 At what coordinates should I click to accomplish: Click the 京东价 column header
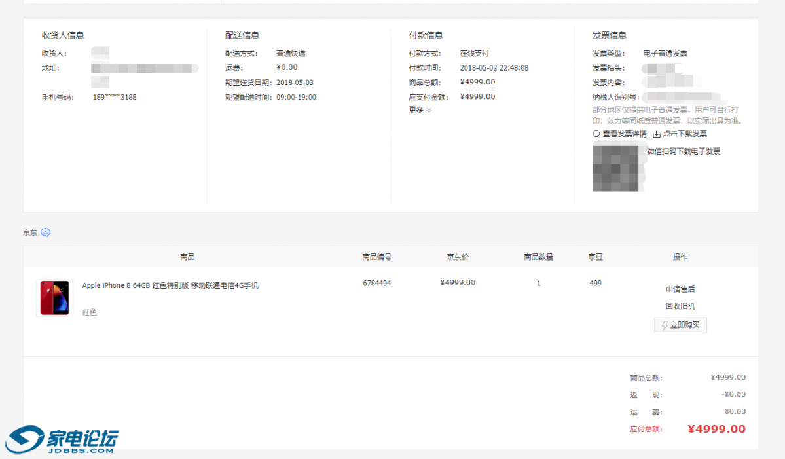tap(458, 257)
